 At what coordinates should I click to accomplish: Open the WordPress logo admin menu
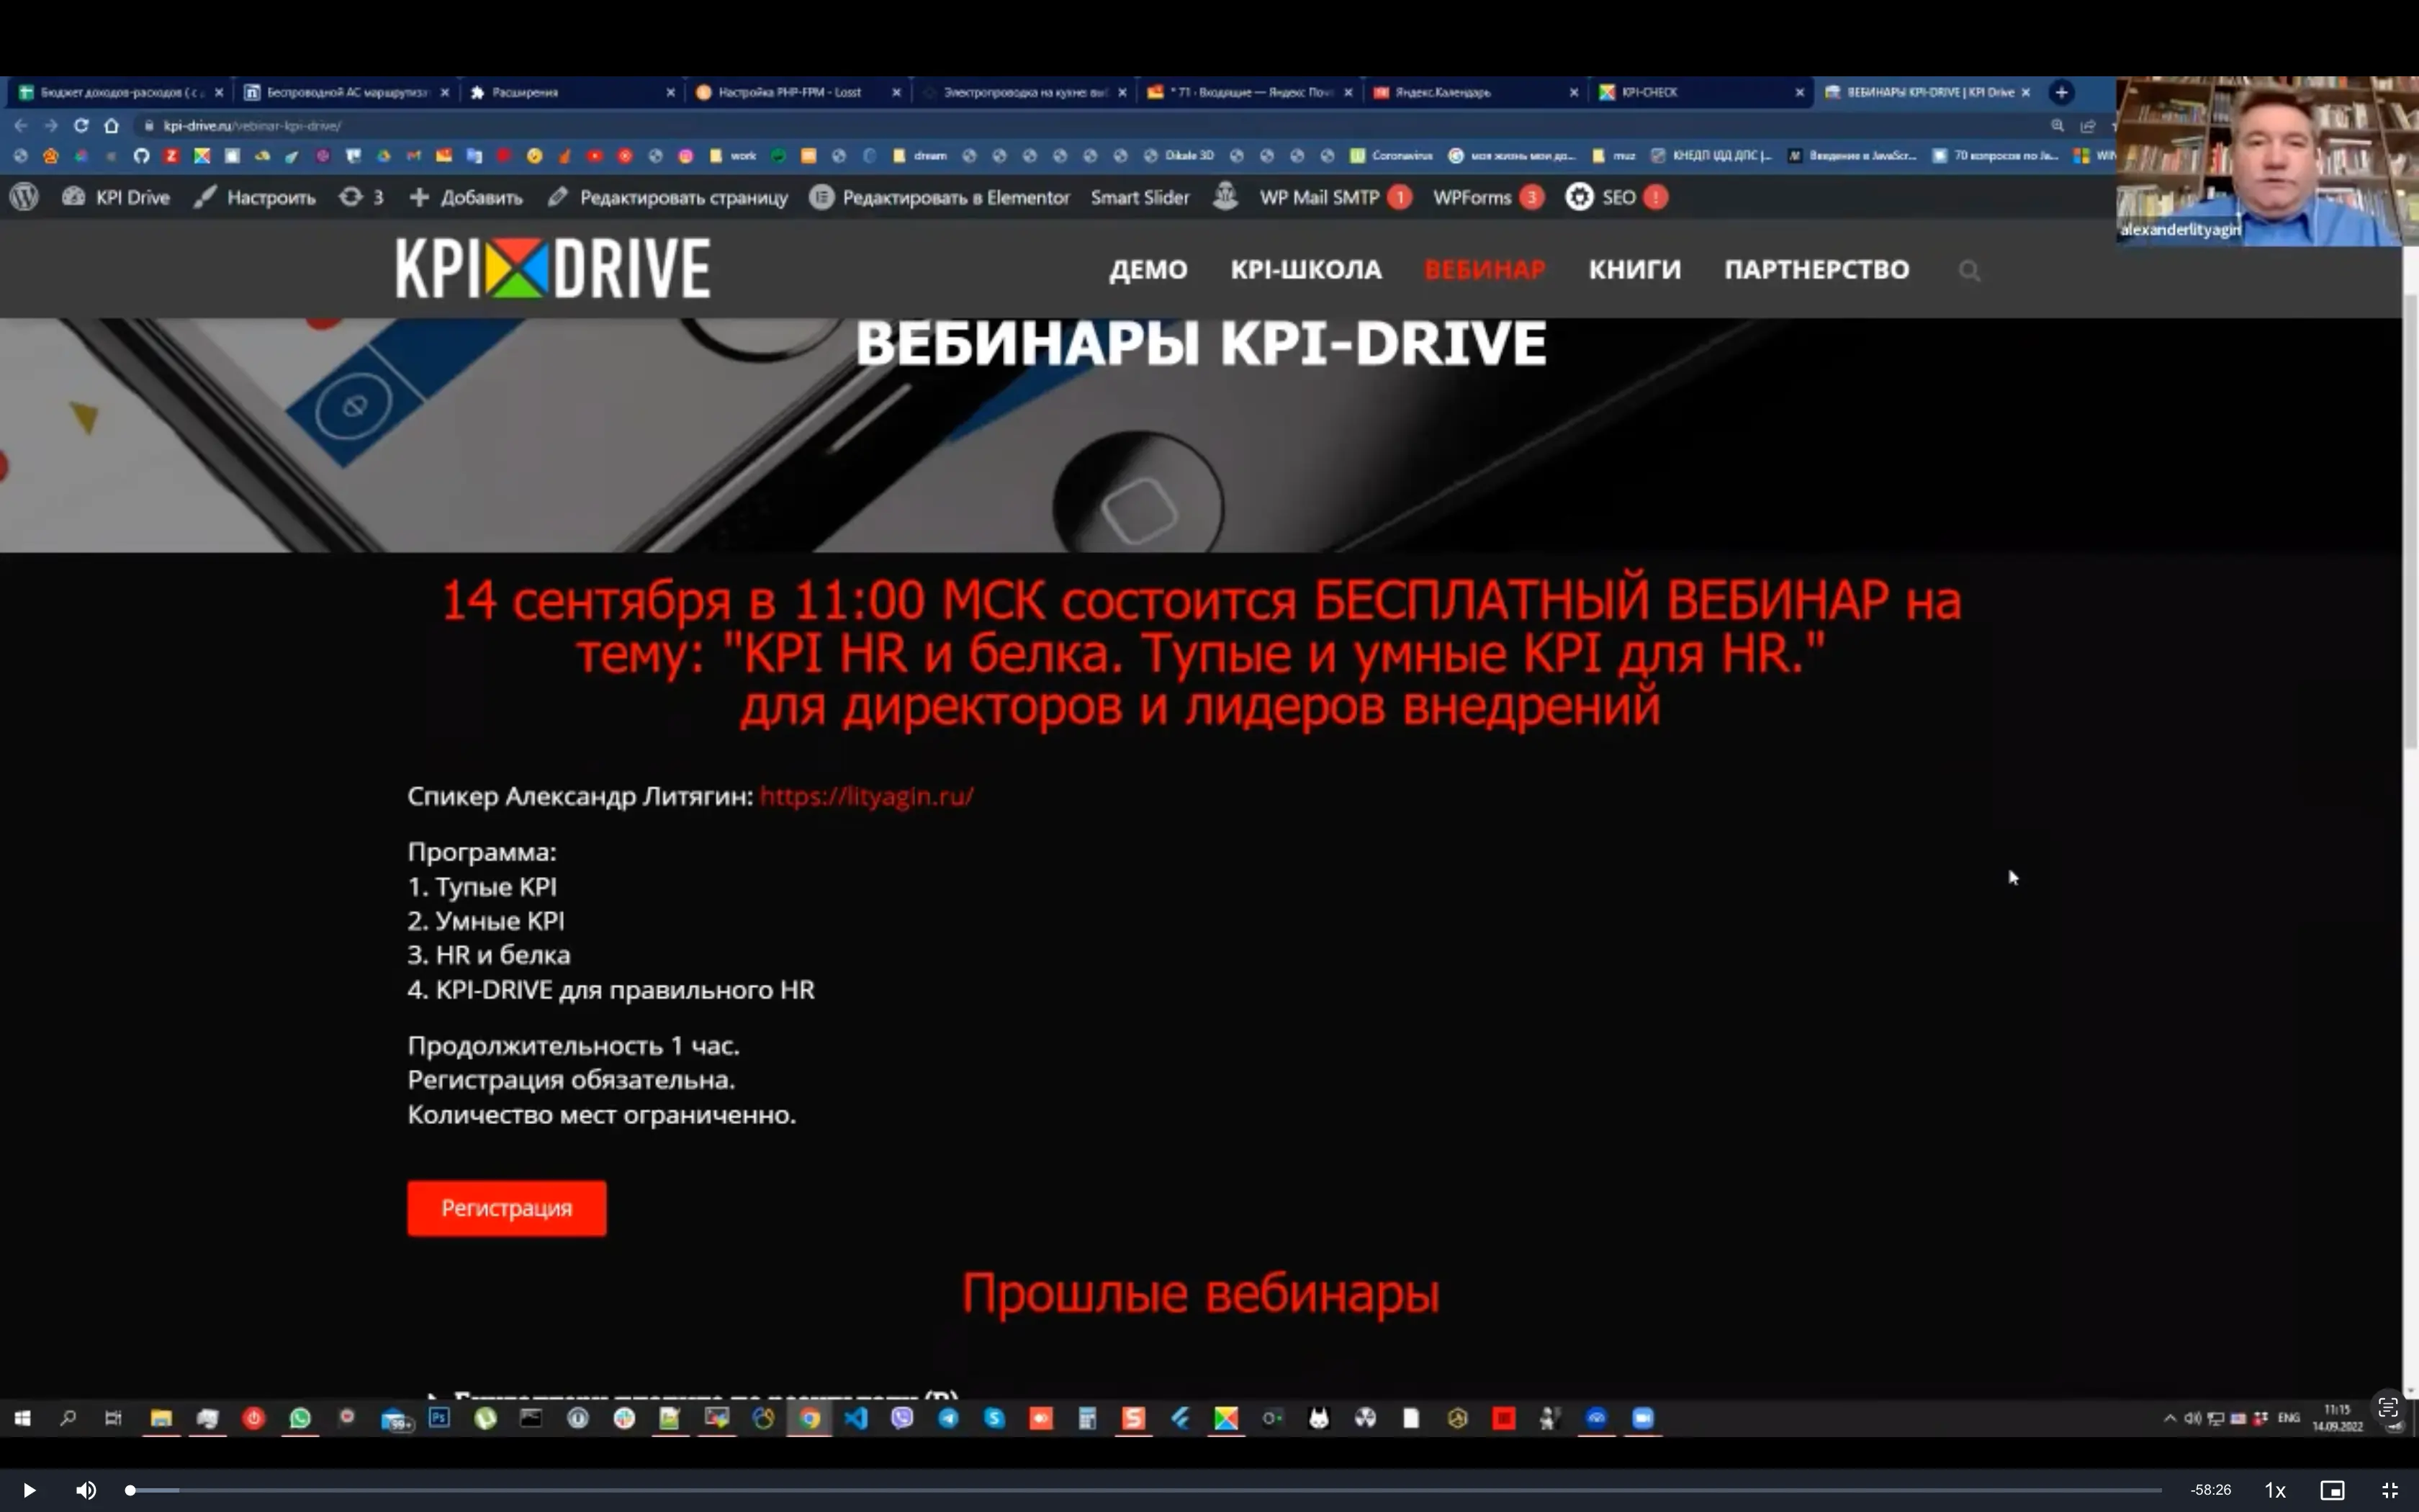[x=24, y=197]
